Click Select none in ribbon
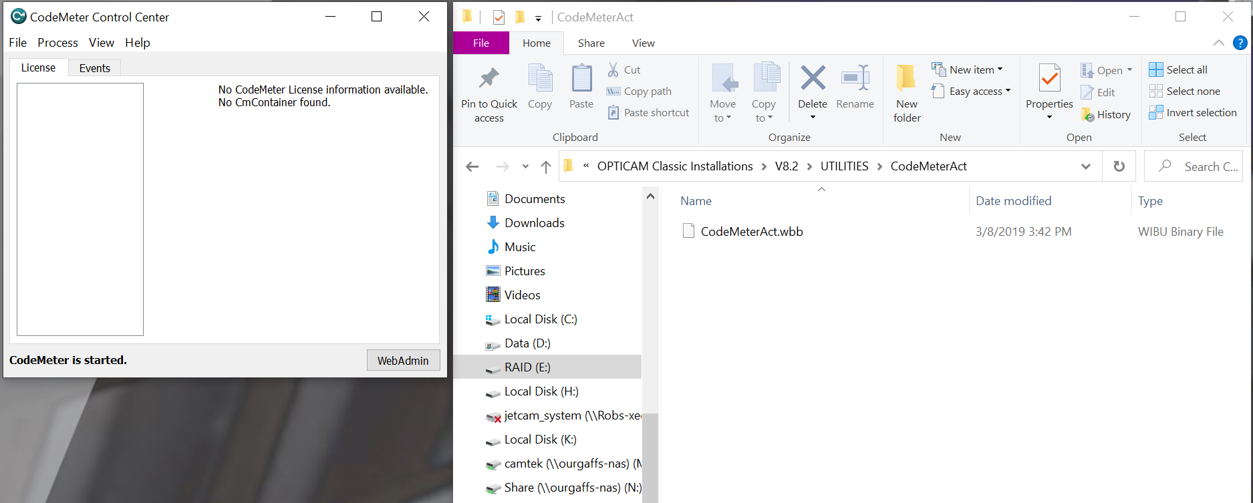 click(x=1184, y=91)
